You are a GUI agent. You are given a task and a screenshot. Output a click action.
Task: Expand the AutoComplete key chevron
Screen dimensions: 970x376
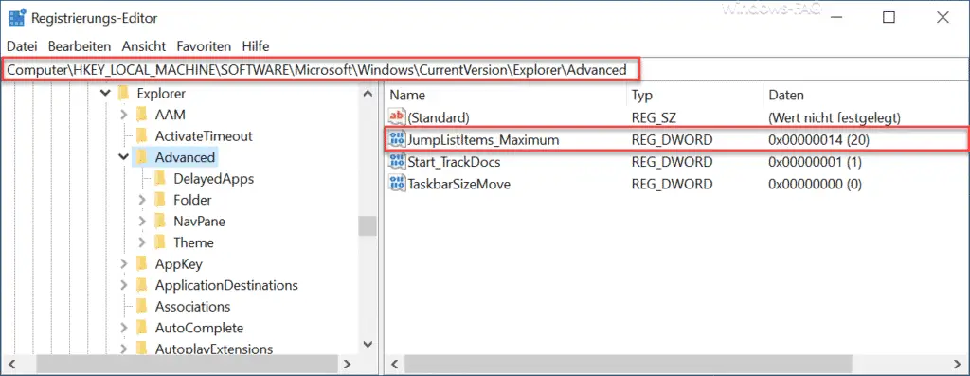click(124, 328)
